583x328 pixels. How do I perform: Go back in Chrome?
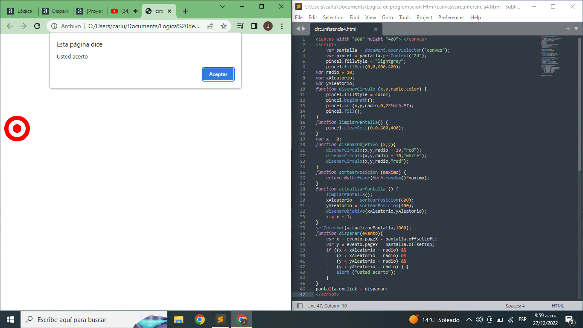point(10,26)
